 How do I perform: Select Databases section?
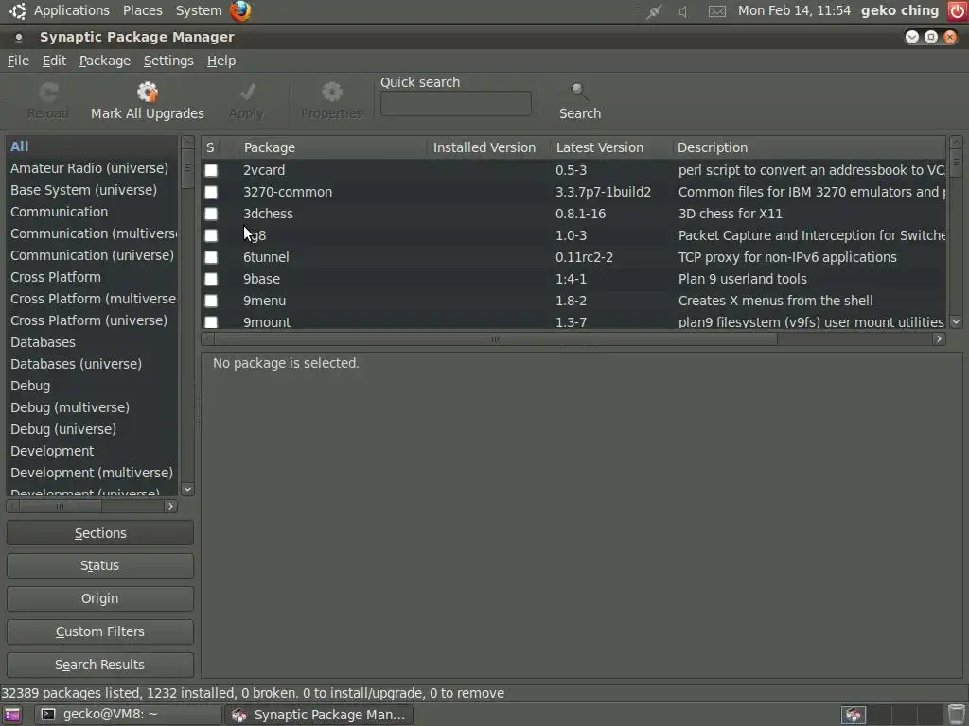point(92,342)
